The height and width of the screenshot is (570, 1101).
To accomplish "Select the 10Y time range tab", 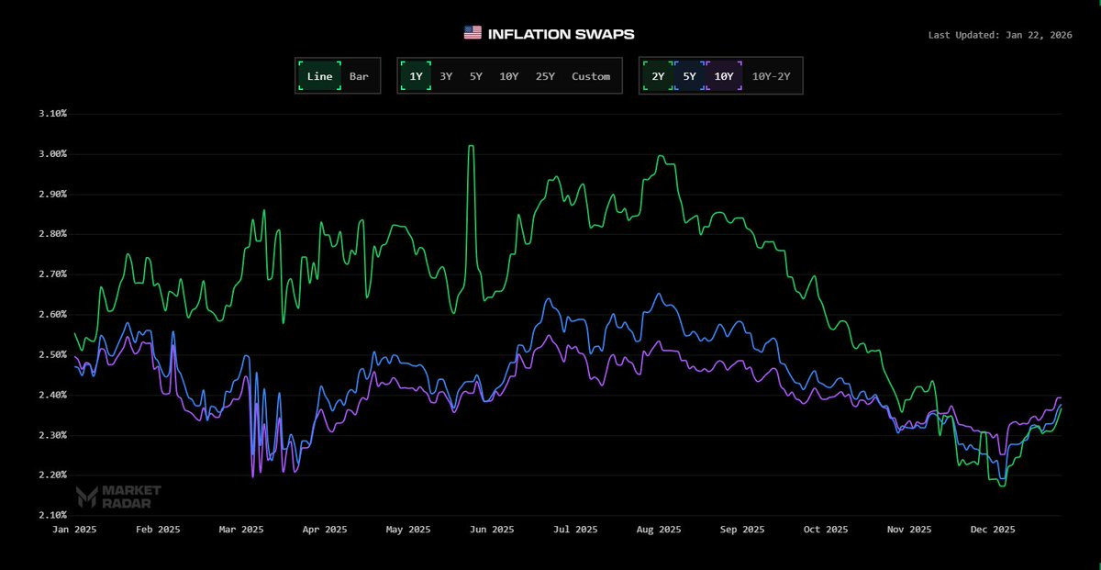I will pyautogui.click(x=509, y=76).
